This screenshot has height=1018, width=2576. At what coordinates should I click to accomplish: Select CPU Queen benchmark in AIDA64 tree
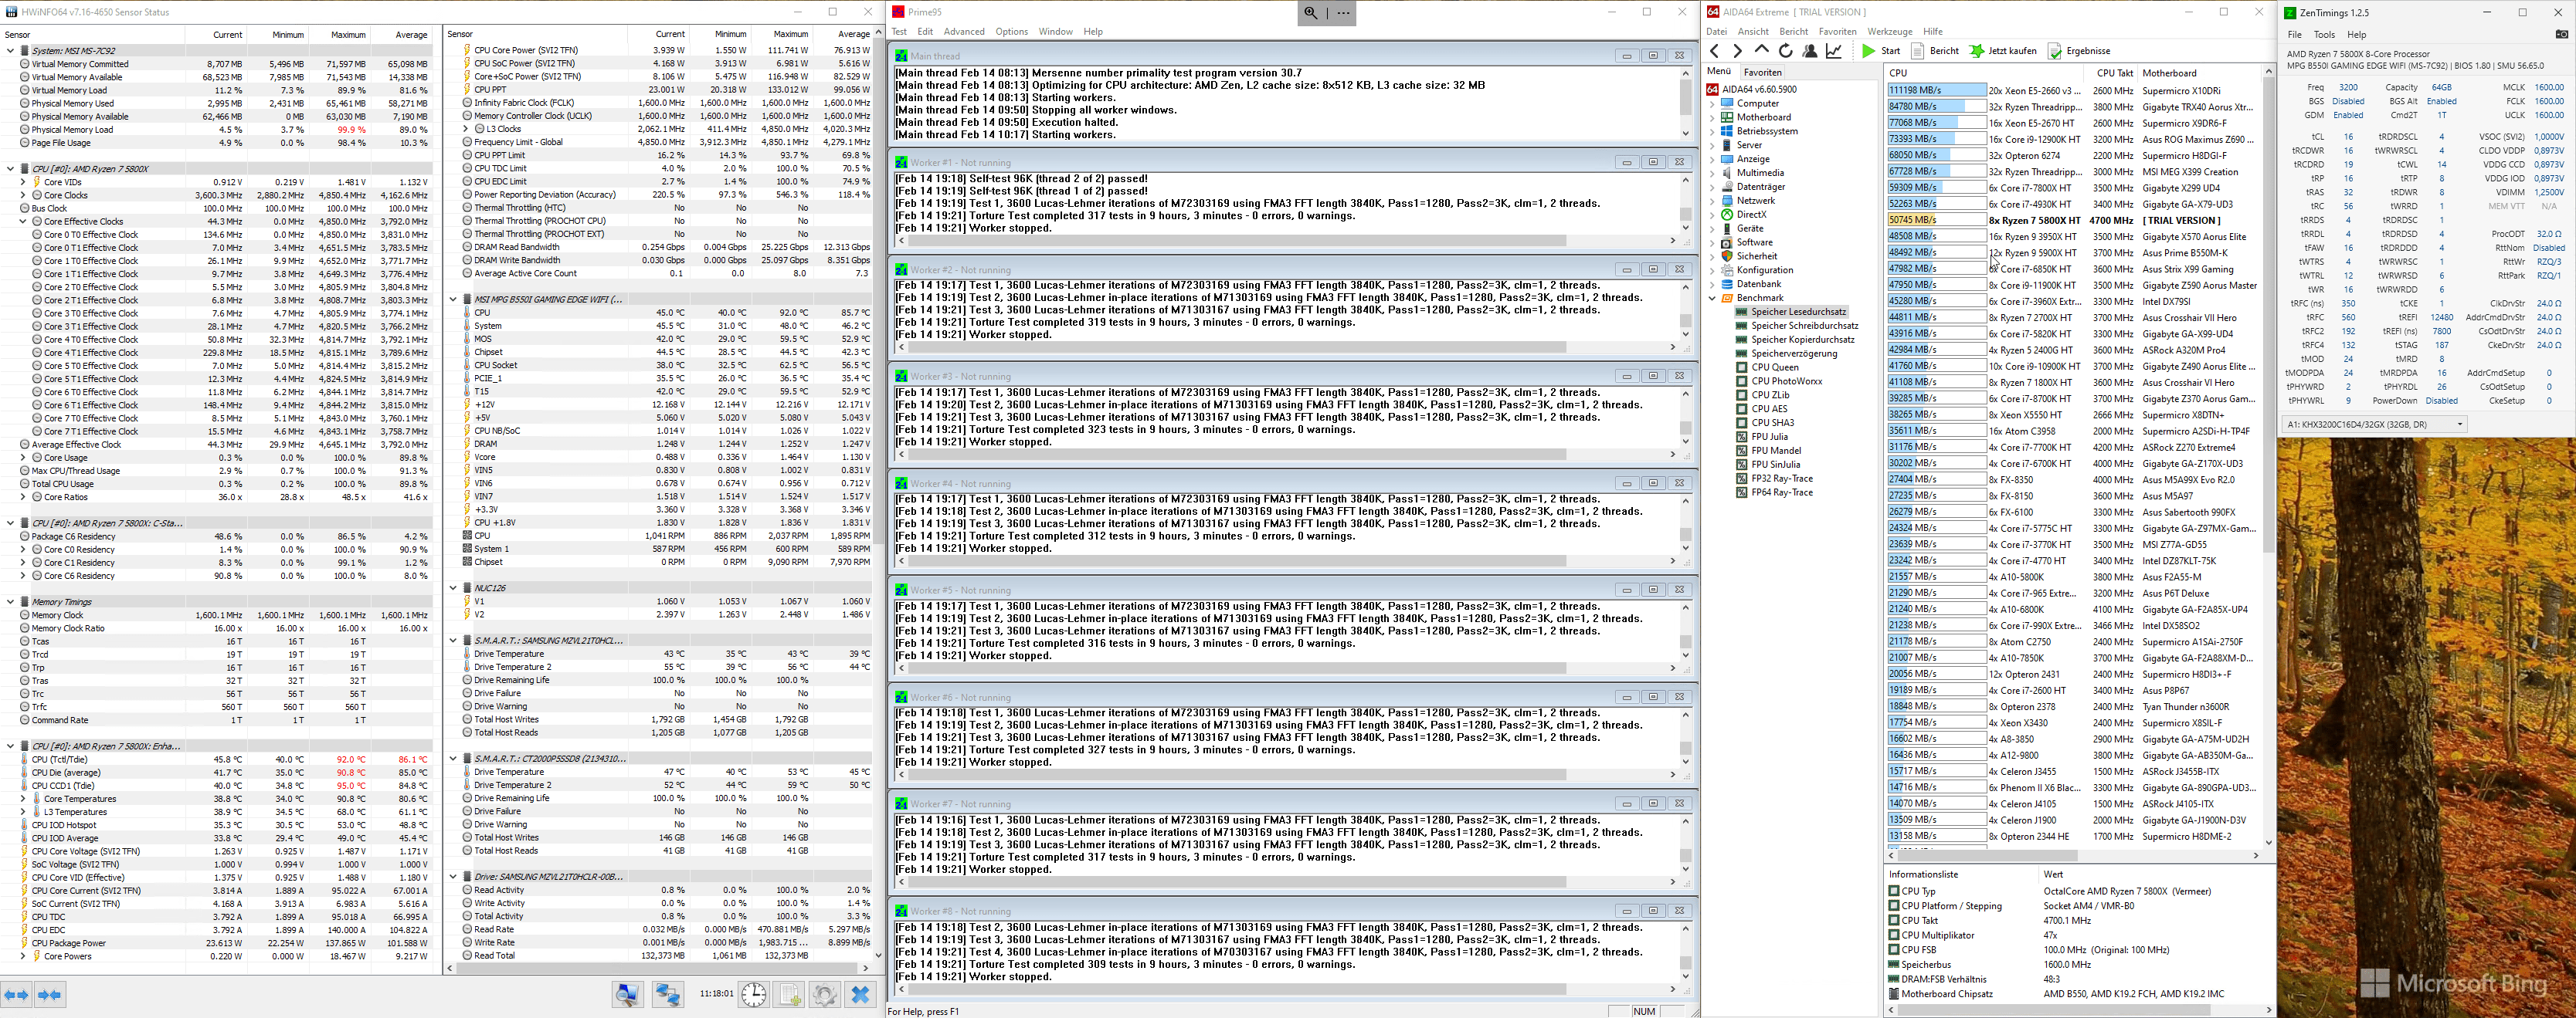(1775, 367)
